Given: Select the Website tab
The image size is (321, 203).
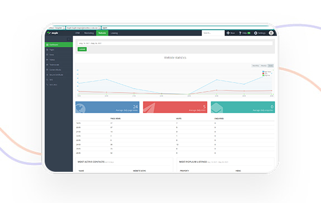Looking at the screenshot, I should coord(102,33).
